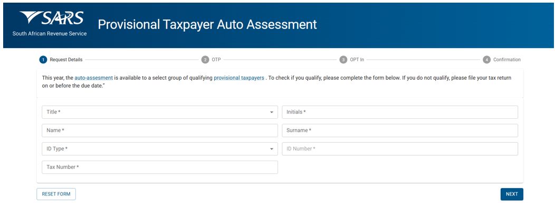Open the ID Type dropdown
Viewport: 555px width, 206px height.
(160, 149)
